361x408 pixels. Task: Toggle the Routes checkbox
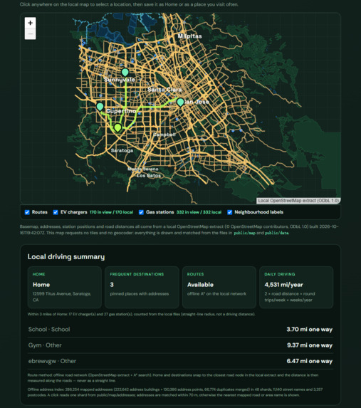click(x=27, y=212)
